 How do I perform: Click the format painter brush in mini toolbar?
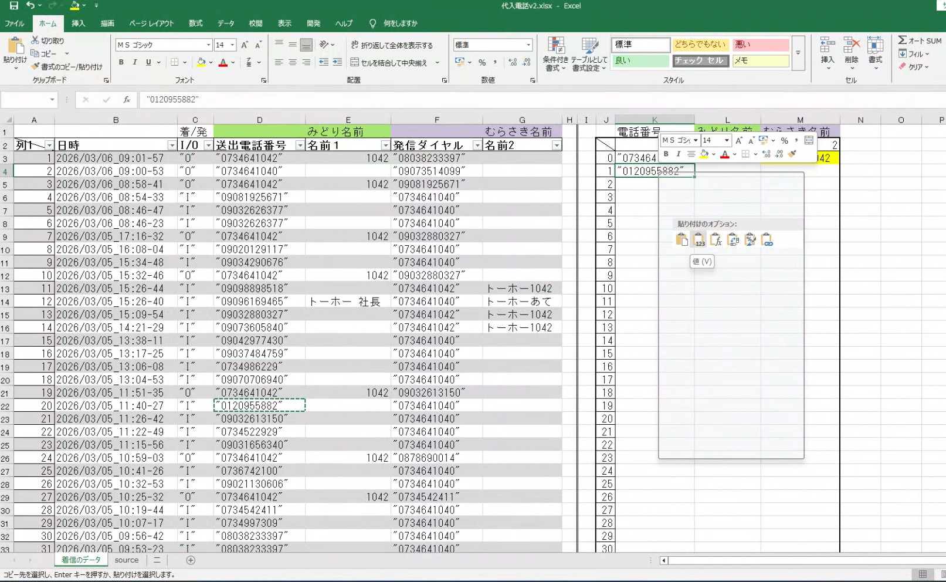pyautogui.click(x=792, y=154)
